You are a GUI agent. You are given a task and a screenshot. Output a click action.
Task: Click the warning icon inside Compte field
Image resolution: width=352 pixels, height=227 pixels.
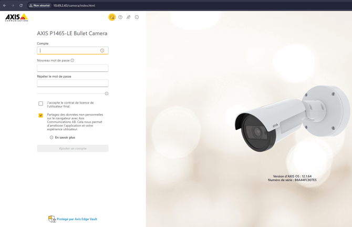click(x=102, y=50)
